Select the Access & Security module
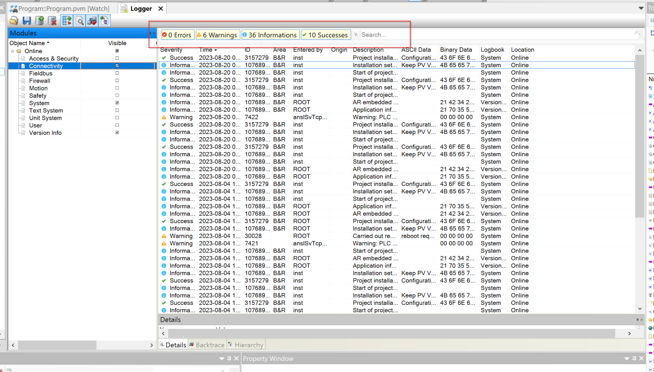This screenshot has height=372, width=654. [54, 59]
